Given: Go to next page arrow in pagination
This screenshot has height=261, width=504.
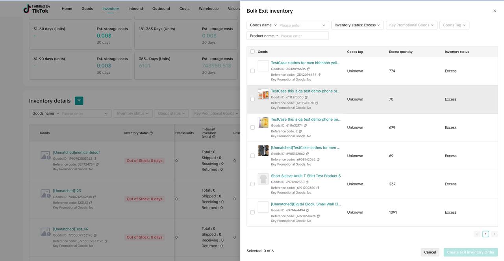Looking at the screenshot, I should [x=494, y=234].
